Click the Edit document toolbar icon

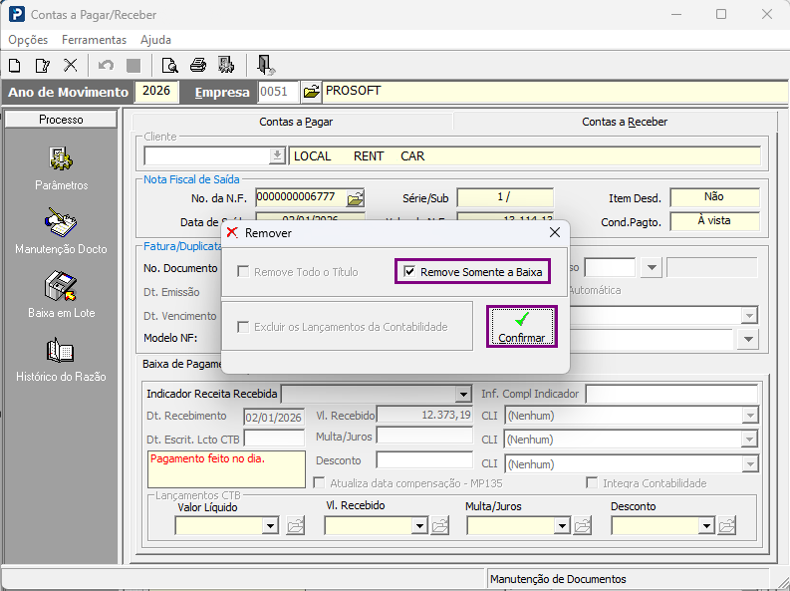42,66
